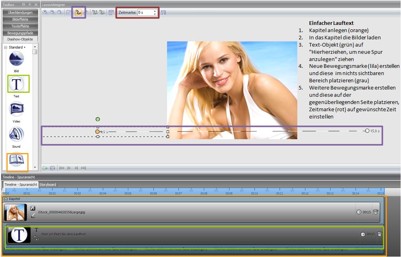Click the zoom out magnifier icon
This screenshot has width=401, height=257.
click(x=52, y=12)
